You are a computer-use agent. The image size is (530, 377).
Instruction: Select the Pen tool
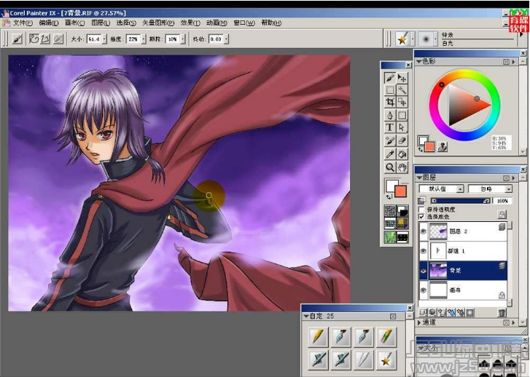[390, 116]
